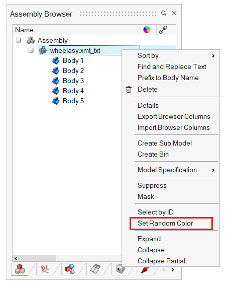Click the chain link column header icon
This screenshot has height=287, width=231.
163,30
